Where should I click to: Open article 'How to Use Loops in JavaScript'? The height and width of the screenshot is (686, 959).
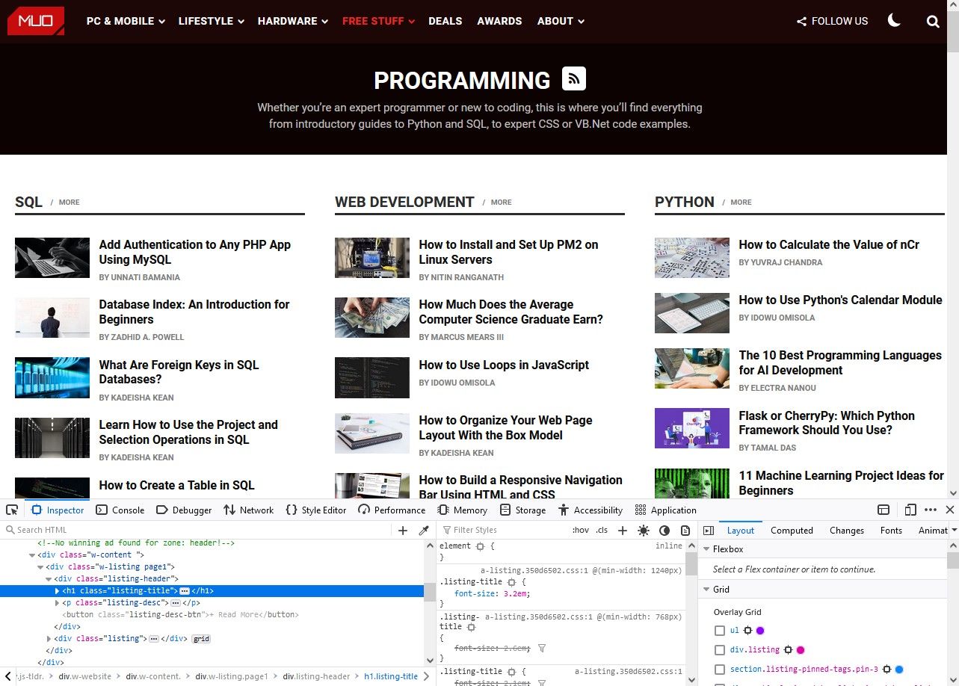[x=504, y=365]
